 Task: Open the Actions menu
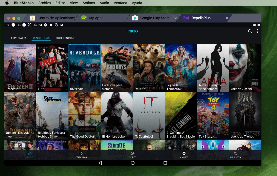tap(89, 3)
